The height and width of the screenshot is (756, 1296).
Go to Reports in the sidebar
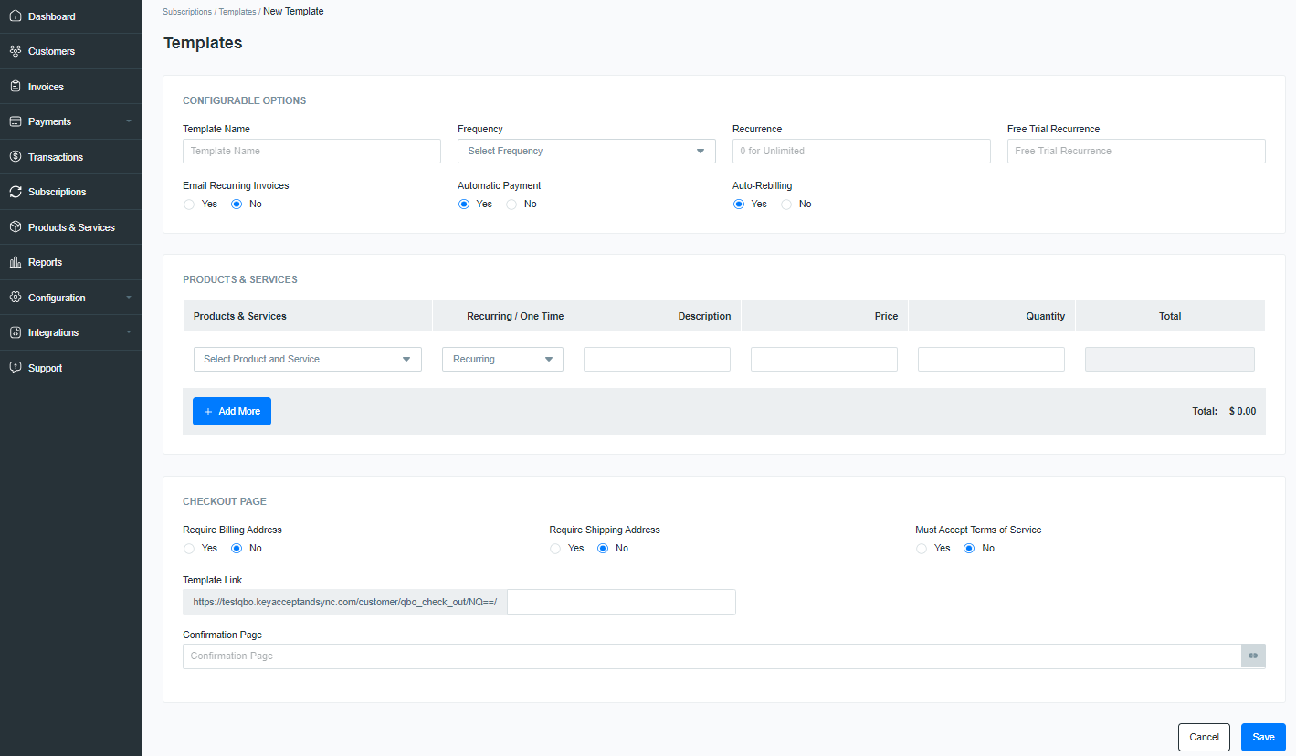pos(71,262)
